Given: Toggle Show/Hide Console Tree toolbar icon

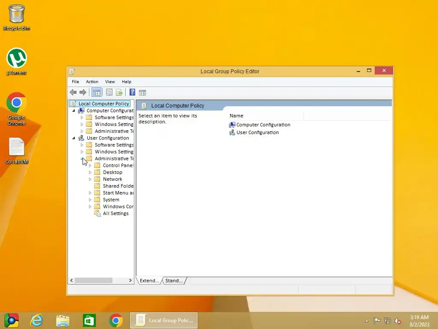Looking at the screenshot, I should [x=96, y=93].
